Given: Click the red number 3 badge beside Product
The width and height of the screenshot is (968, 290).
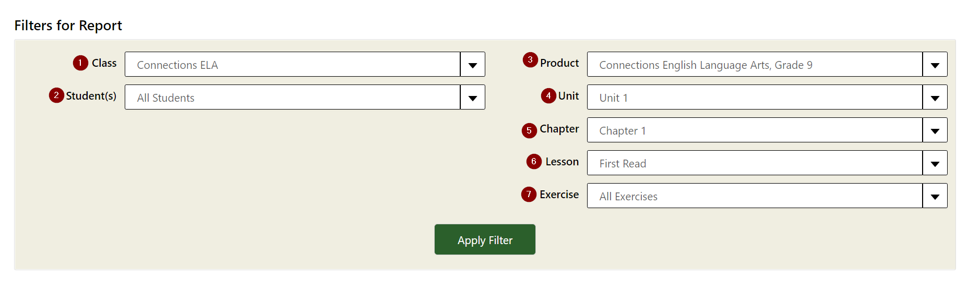Looking at the screenshot, I should (530, 60).
